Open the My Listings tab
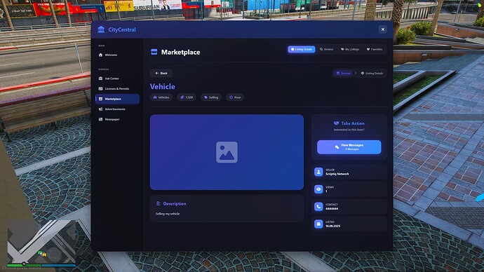This screenshot has height=272, width=484. pos(350,49)
